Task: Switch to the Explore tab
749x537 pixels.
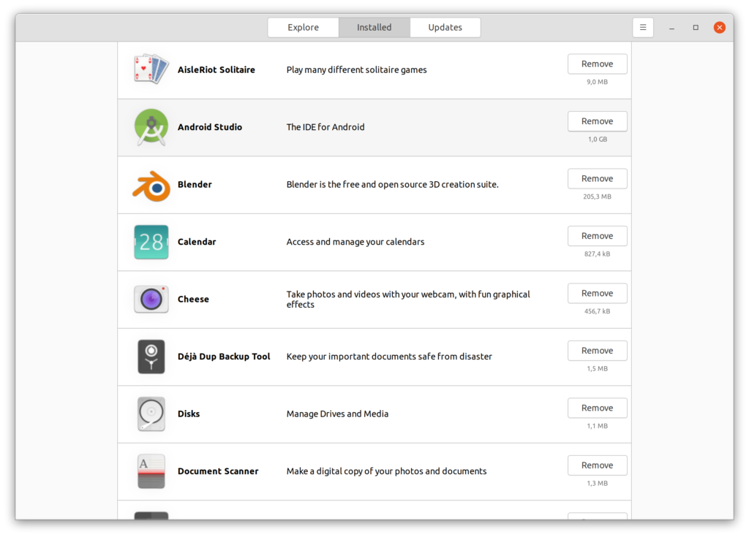Action: (x=304, y=28)
